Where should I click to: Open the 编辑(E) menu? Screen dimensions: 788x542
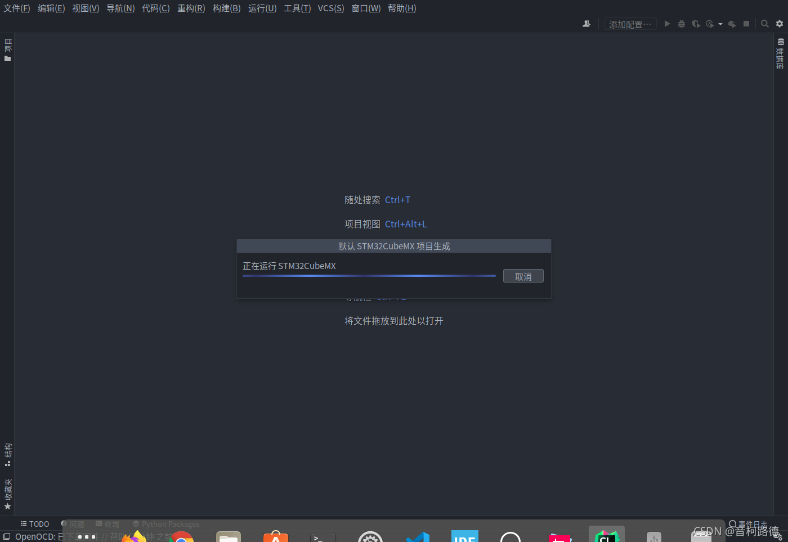pyautogui.click(x=51, y=8)
